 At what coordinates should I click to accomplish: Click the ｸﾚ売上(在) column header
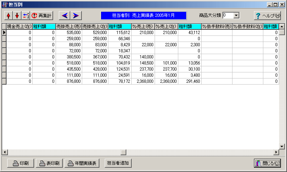166,27
